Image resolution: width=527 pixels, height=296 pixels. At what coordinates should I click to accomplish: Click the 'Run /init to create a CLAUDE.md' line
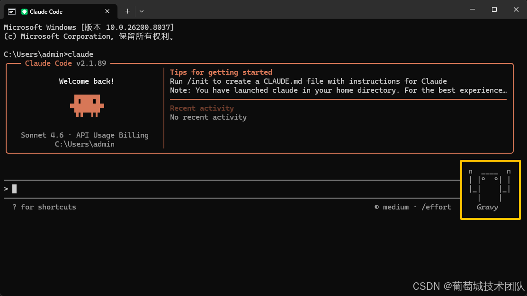tap(308, 81)
